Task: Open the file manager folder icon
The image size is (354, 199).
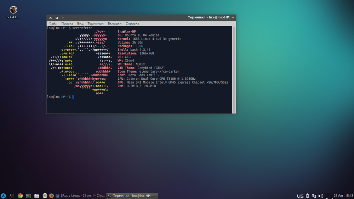Action: point(36,196)
